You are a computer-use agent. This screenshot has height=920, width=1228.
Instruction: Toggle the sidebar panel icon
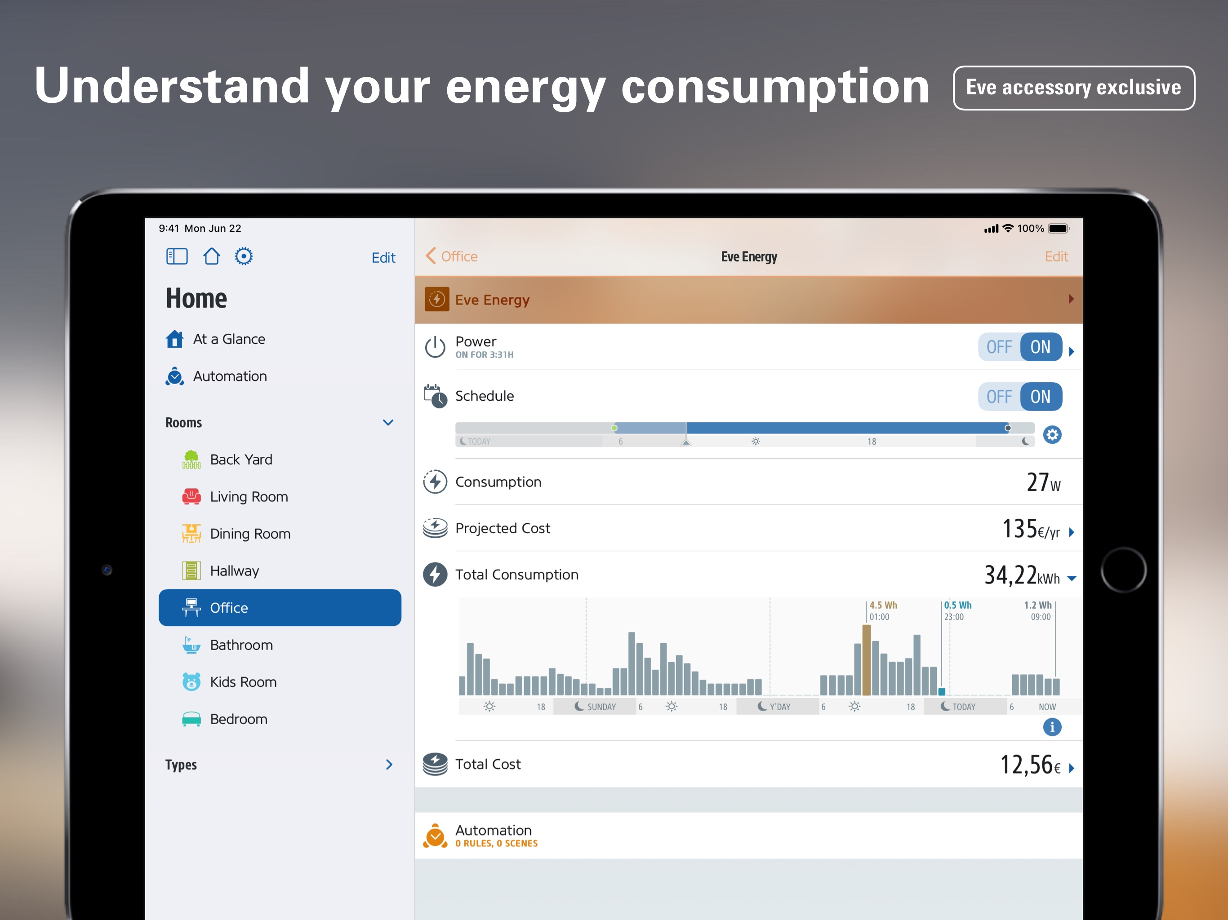177,257
